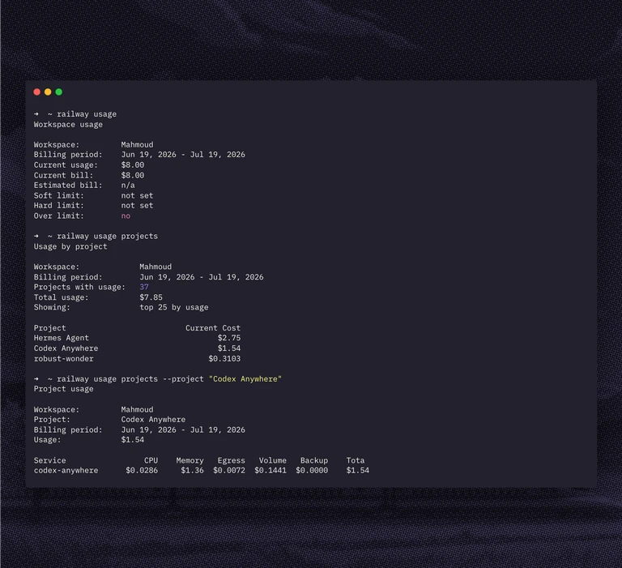Click the yellow "Codex Anywhere" quoted argument
Image resolution: width=622 pixels, height=568 pixels.
245,379
